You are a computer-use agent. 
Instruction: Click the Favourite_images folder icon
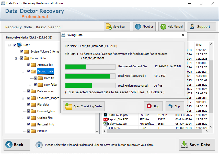pyautogui.click(x=33, y=98)
